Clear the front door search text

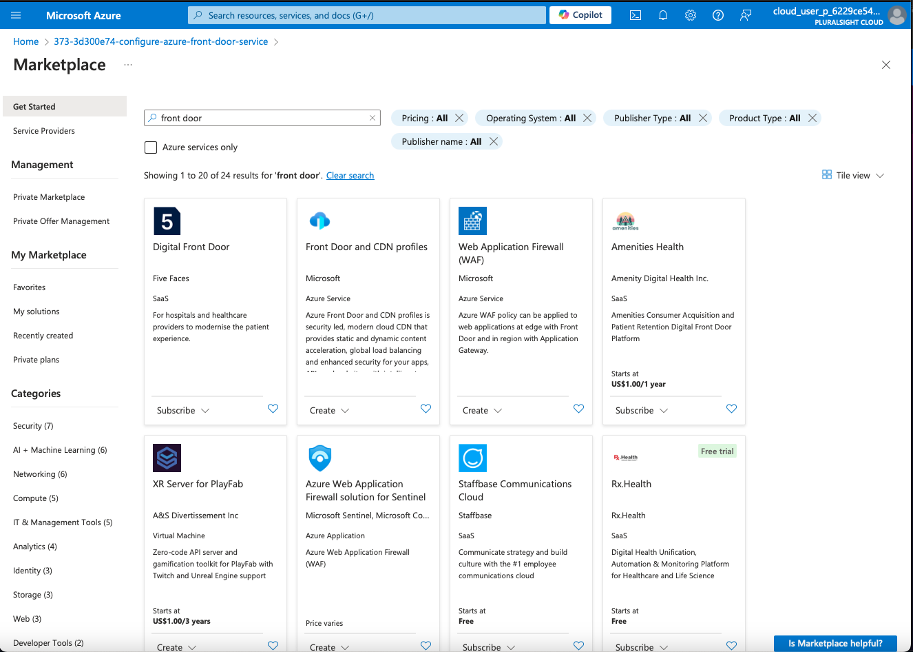[x=372, y=118]
